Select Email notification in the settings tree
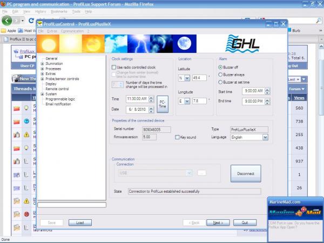Image resolution: width=324 pixels, height=243 pixels. click(x=58, y=104)
